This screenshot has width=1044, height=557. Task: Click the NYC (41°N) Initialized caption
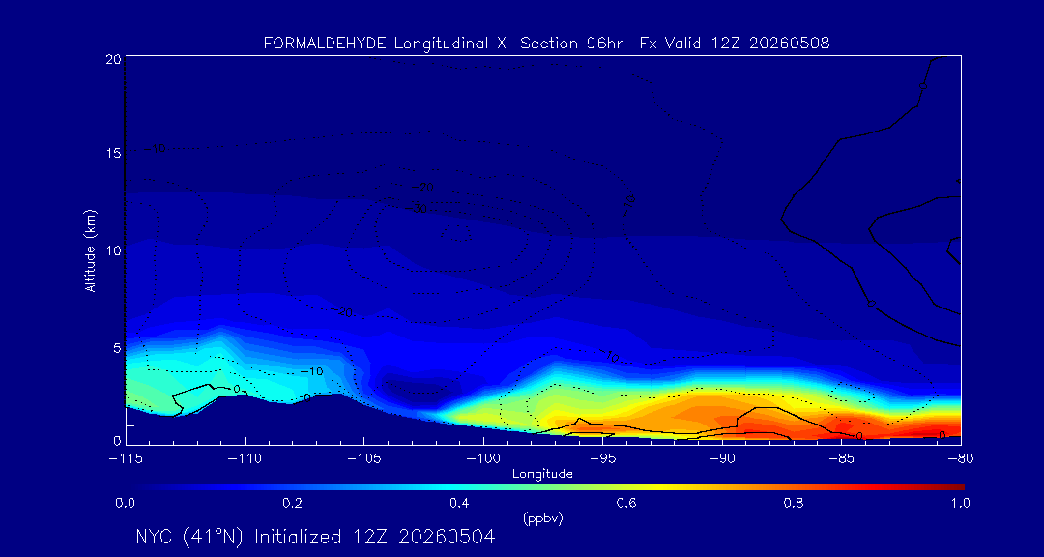(315, 537)
